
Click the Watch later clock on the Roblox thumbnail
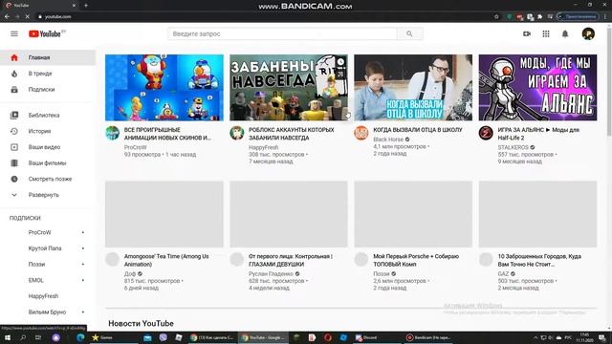coord(340,61)
